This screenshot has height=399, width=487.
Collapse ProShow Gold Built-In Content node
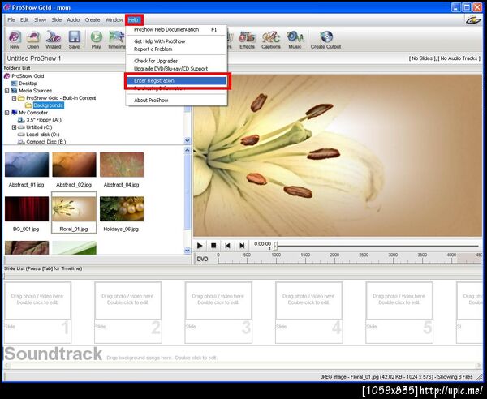(x=14, y=98)
